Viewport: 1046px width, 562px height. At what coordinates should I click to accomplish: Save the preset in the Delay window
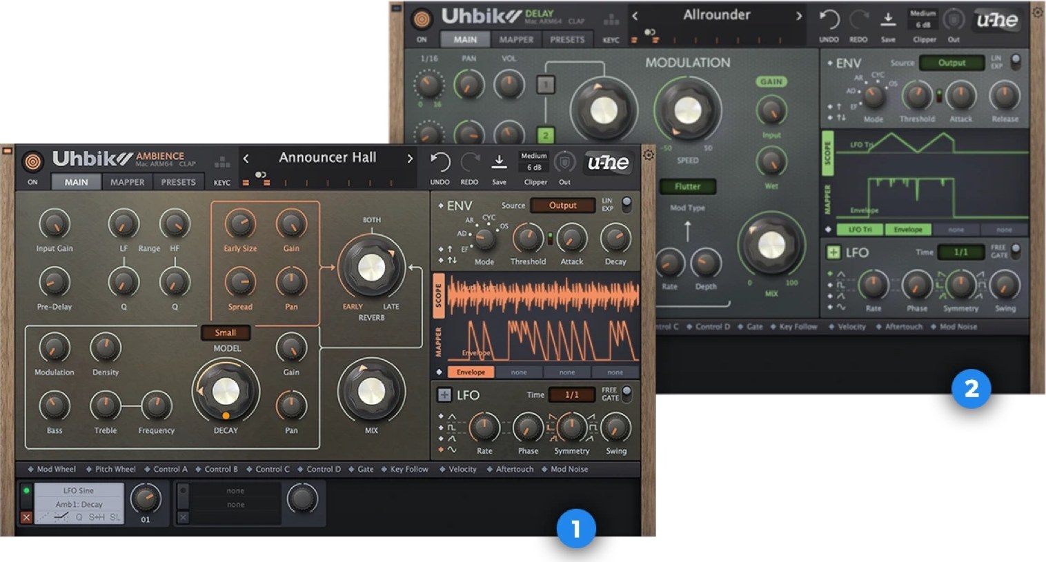888,19
